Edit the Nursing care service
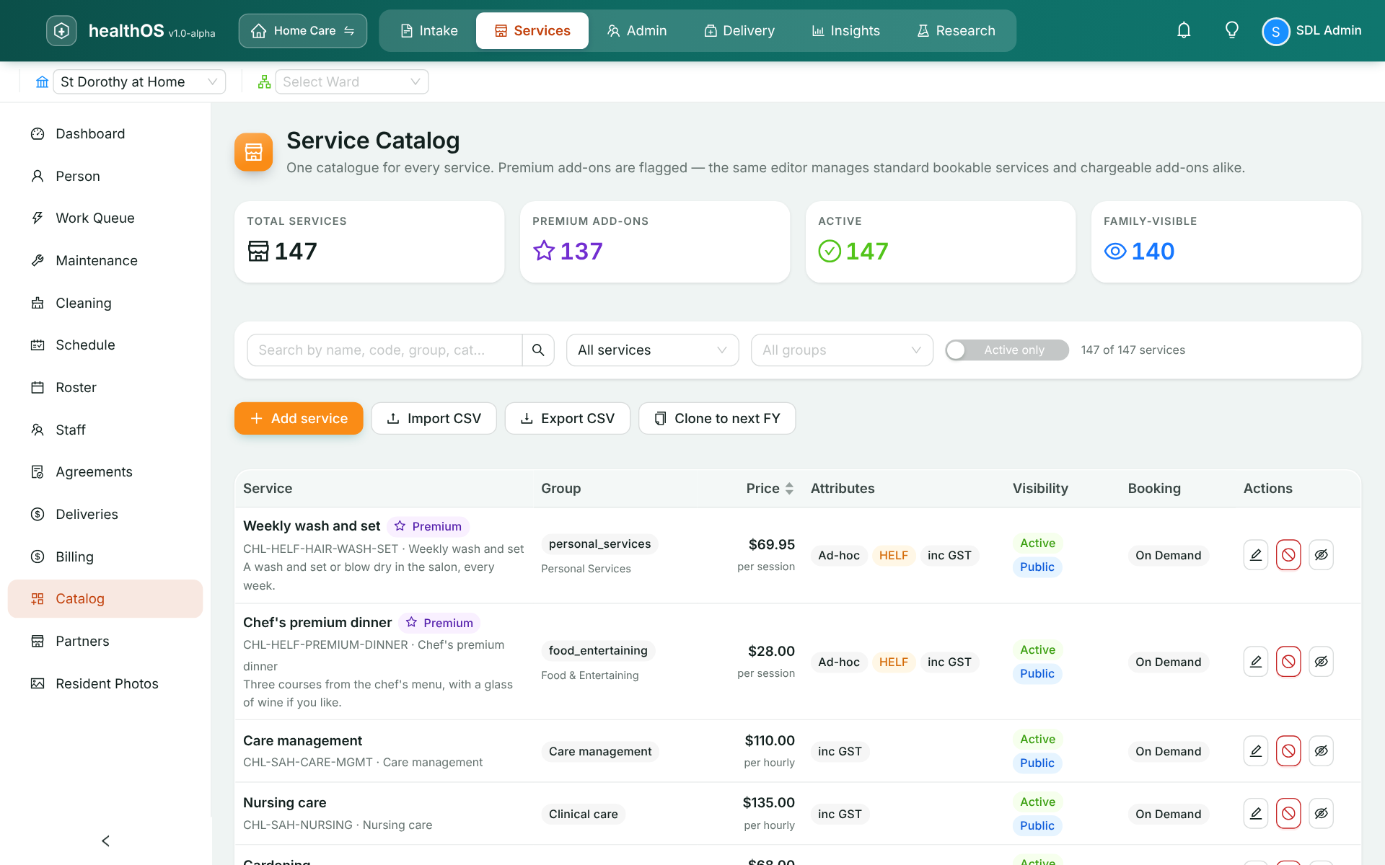 [1255, 813]
